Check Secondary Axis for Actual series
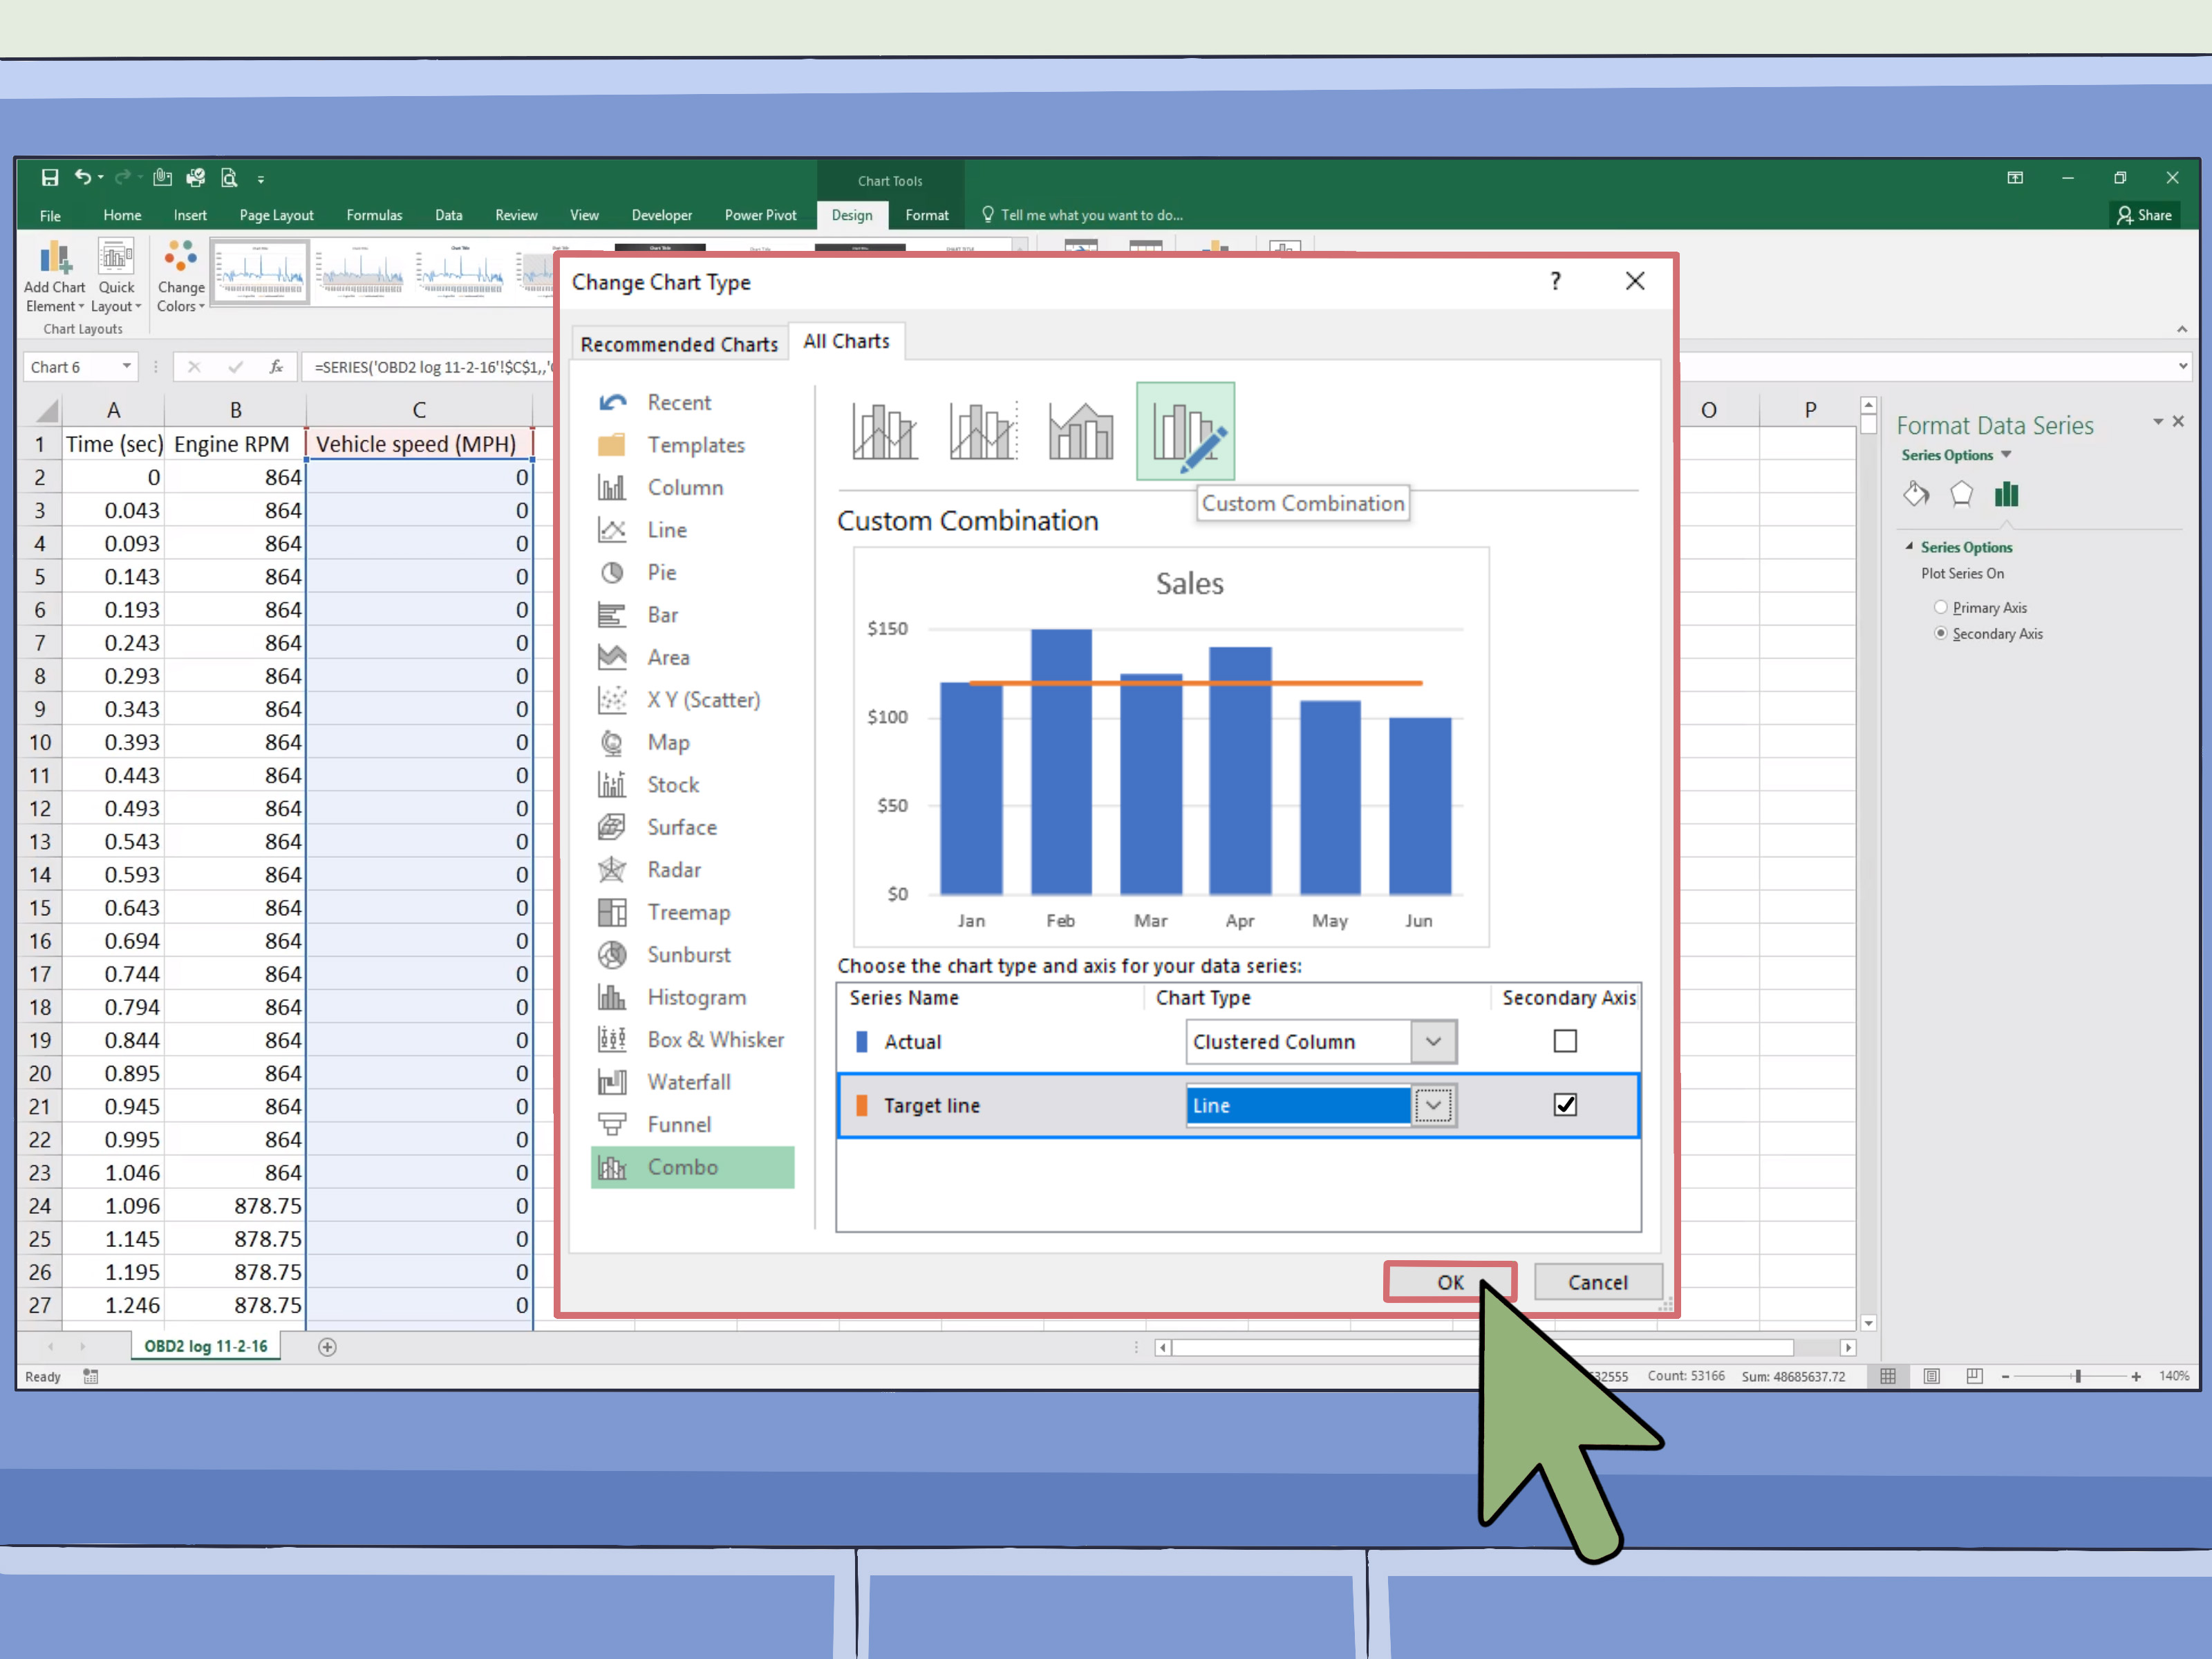This screenshot has width=2212, height=1659. click(x=1565, y=1041)
